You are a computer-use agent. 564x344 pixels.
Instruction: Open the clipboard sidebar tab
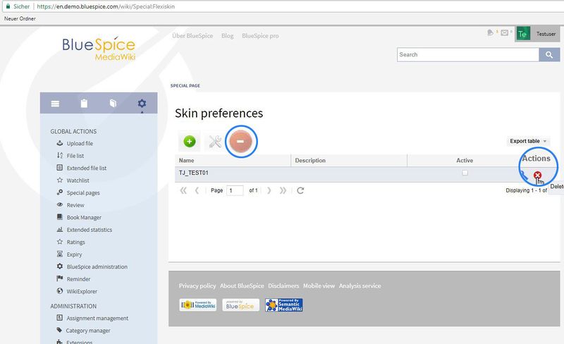[84, 104]
